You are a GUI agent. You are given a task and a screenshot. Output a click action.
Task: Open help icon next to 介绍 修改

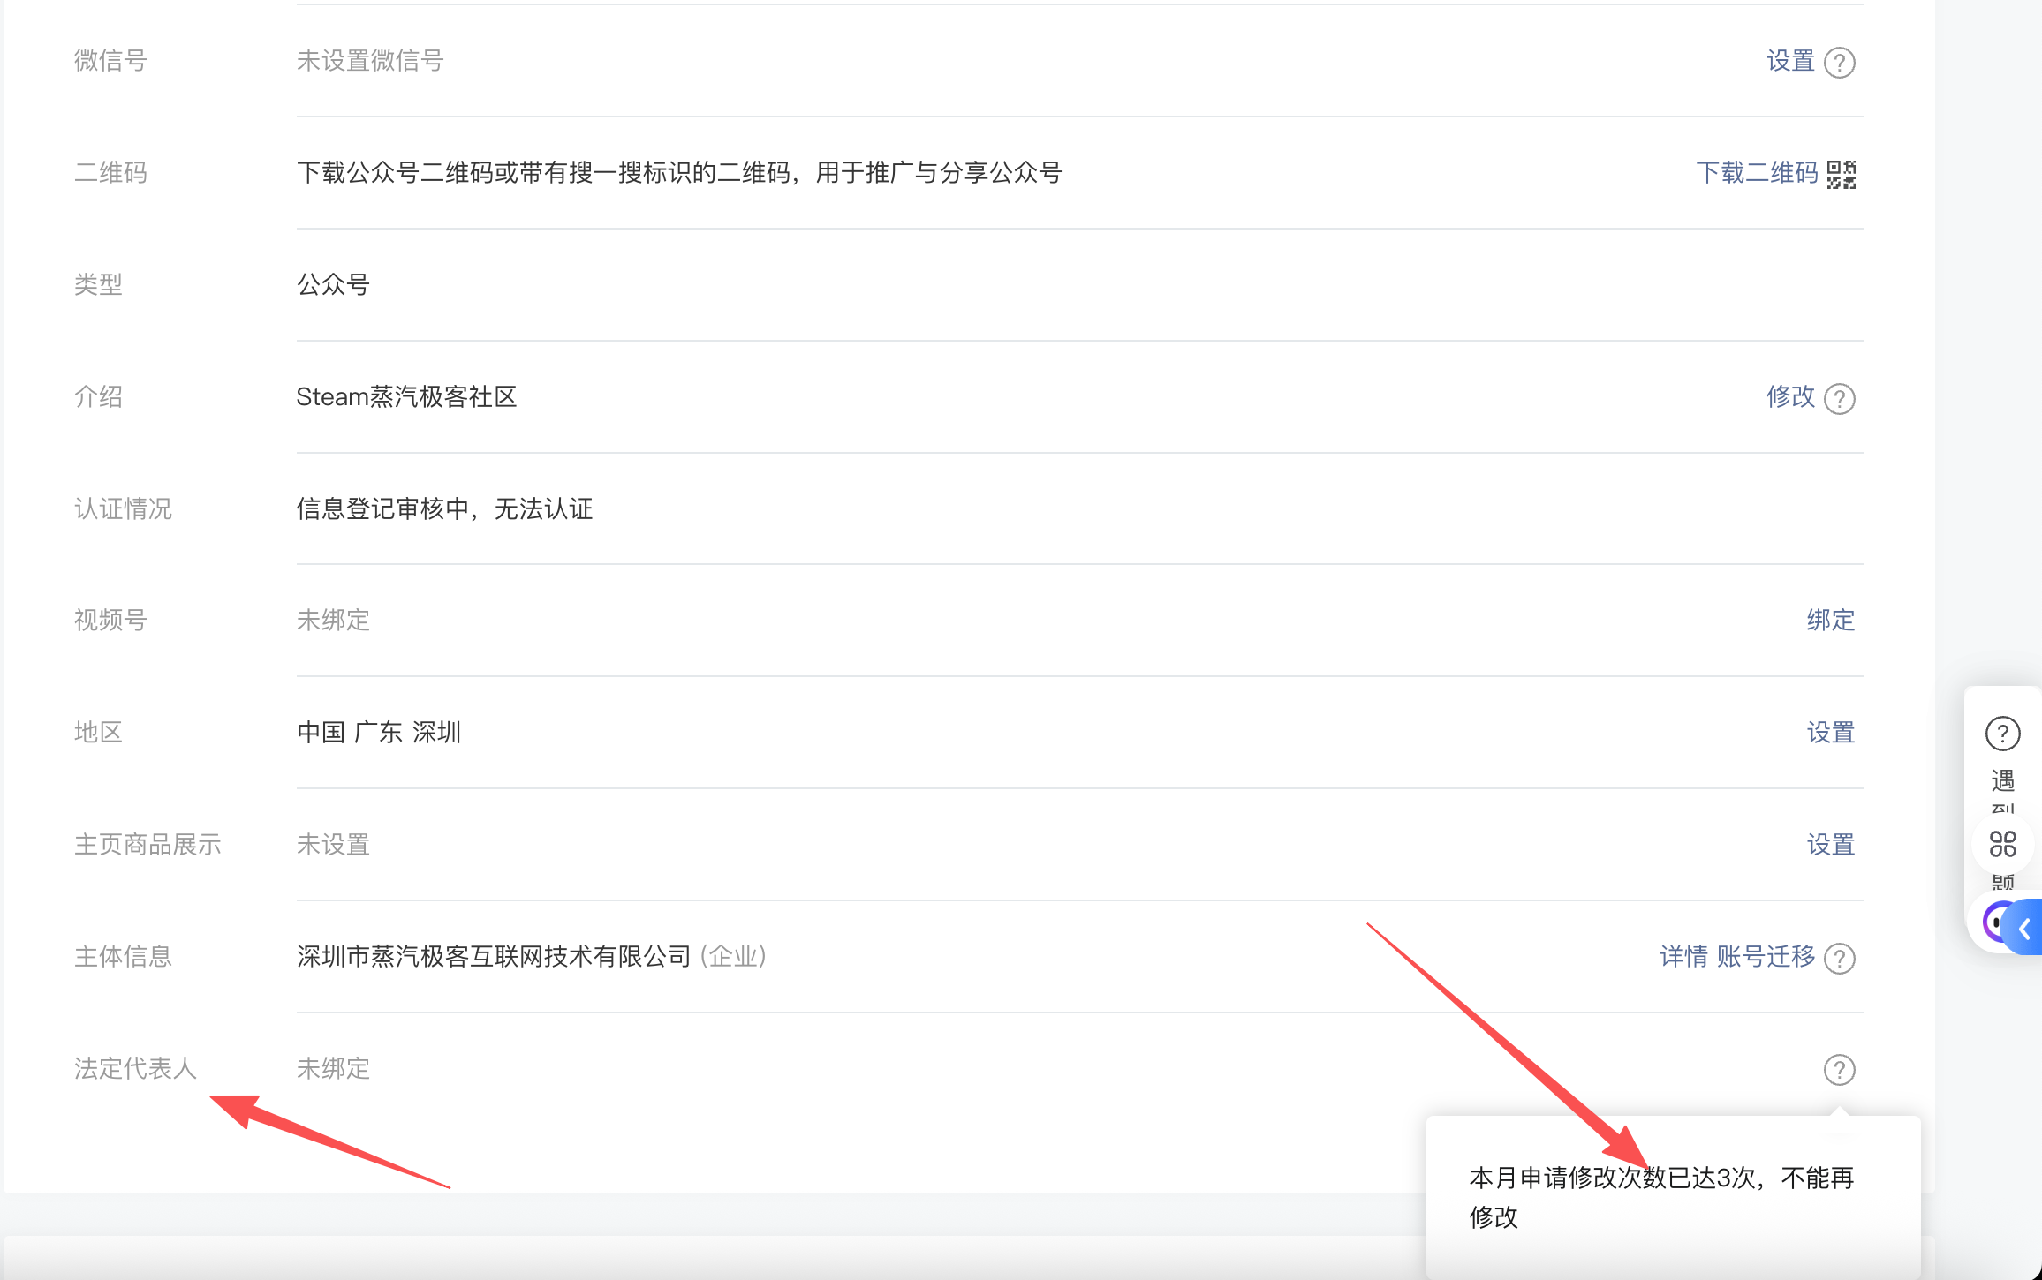(x=1839, y=399)
